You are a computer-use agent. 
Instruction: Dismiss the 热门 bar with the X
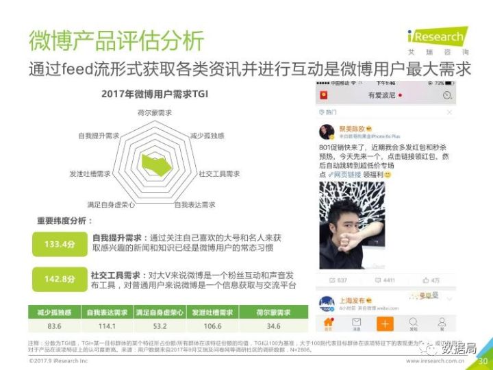450,112
